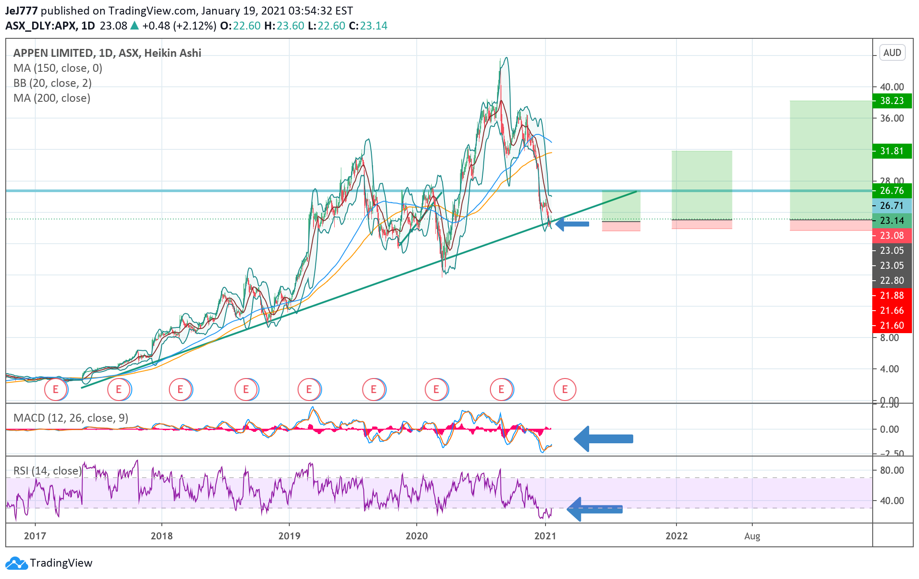Click the red 21.60 stop price label
Viewport: 919px width, 579px height.
tap(892, 326)
